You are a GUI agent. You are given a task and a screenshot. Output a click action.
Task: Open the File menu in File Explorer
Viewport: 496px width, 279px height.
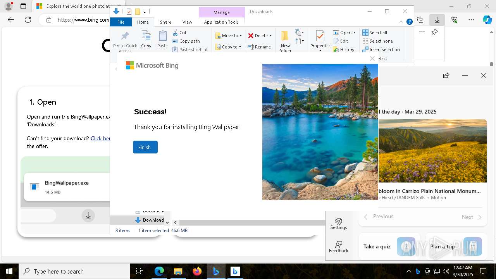(x=121, y=22)
